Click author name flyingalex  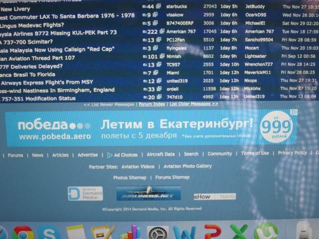(176, 48)
